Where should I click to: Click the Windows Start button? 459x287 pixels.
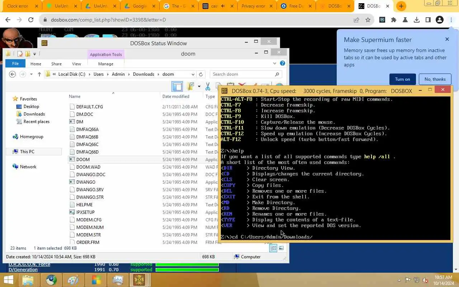(9, 279)
